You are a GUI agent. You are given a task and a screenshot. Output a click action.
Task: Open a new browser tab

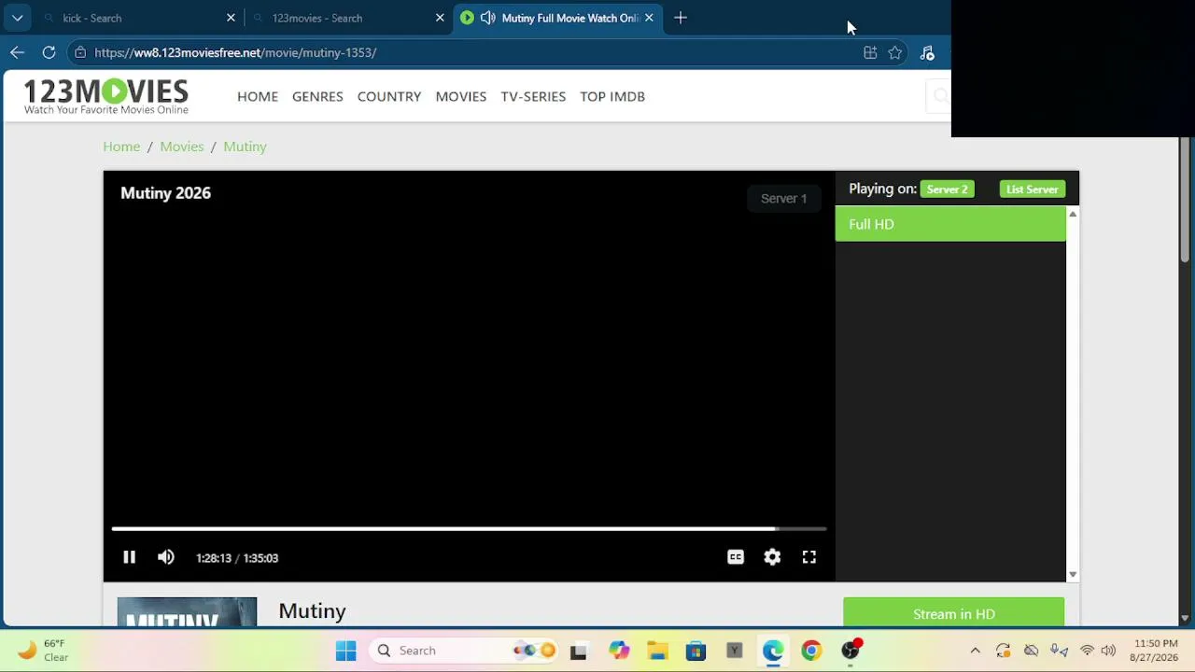681,18
